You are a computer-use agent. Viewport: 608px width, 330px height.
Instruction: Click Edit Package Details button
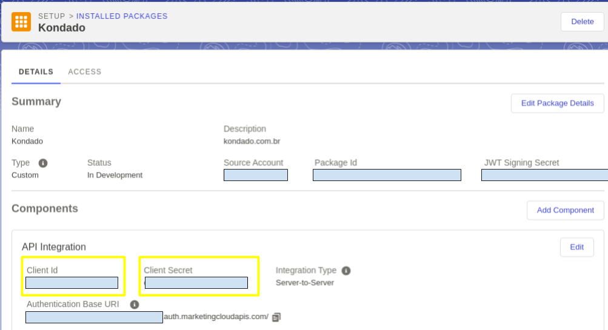557,103
